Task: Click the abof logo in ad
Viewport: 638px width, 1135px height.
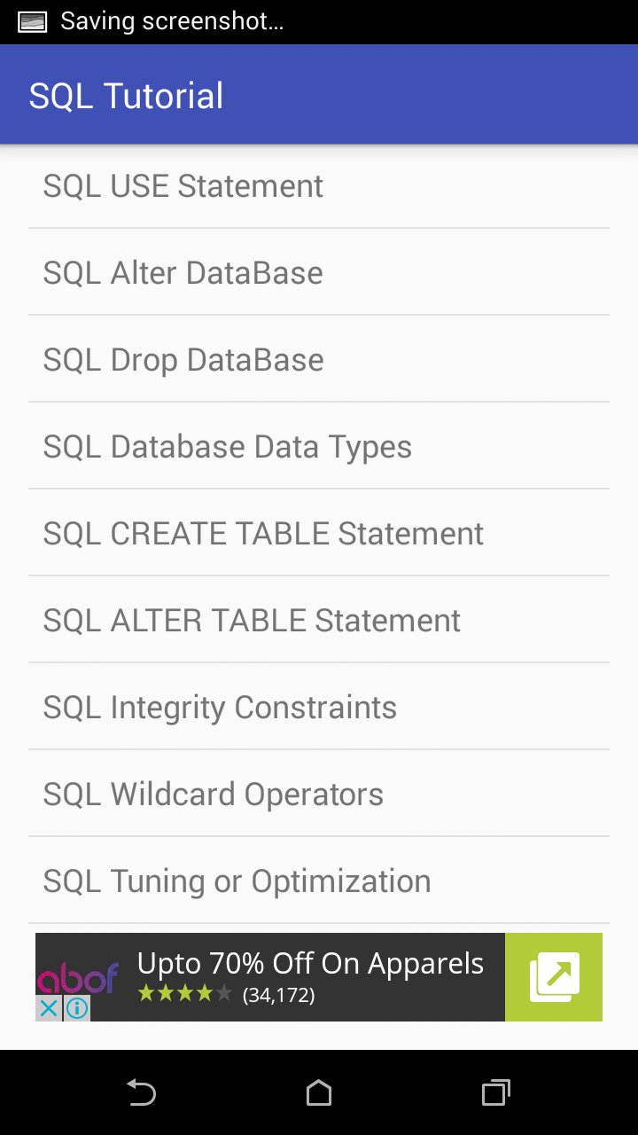Action: pyautogui.click(x=77, y=975)
